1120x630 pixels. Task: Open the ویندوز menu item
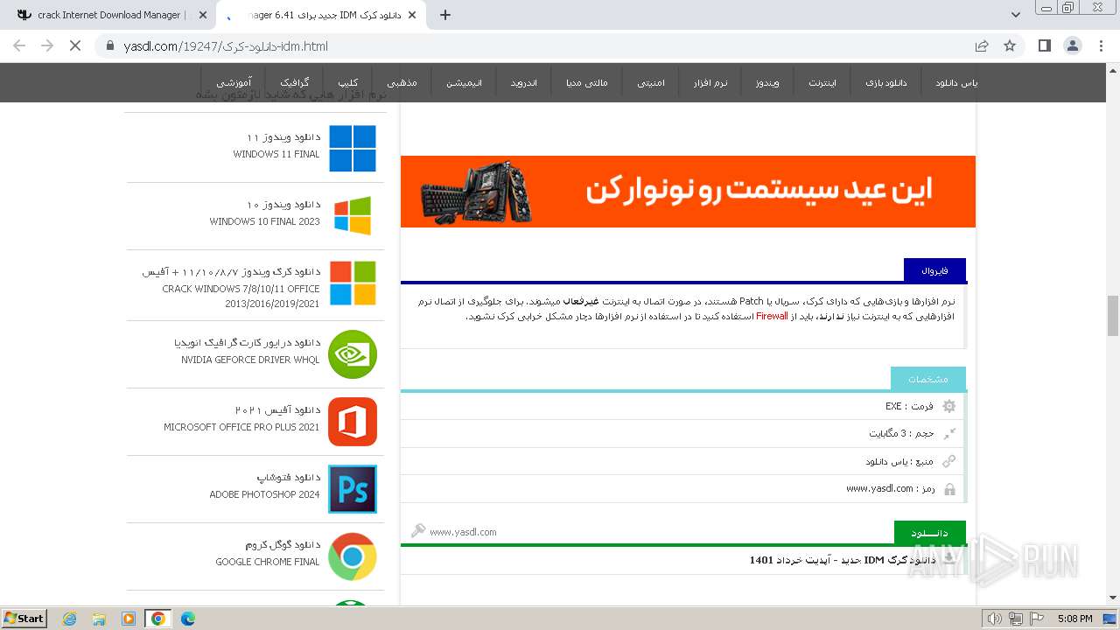coord(767,83)
